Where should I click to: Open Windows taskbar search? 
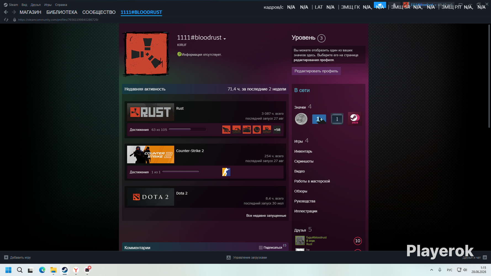click(x=20, y=270)
